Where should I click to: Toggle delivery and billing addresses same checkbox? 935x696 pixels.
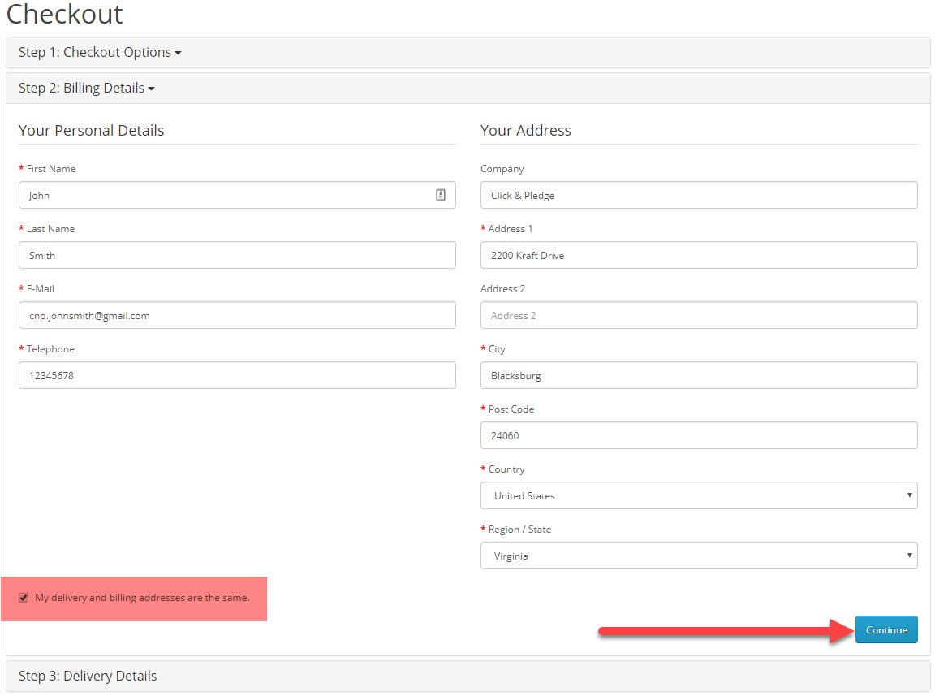(24, 598)
